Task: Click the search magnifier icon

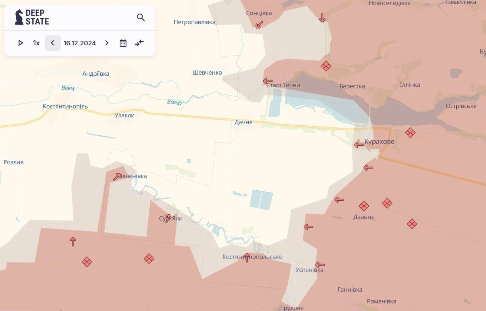Action: coord(141,17)
